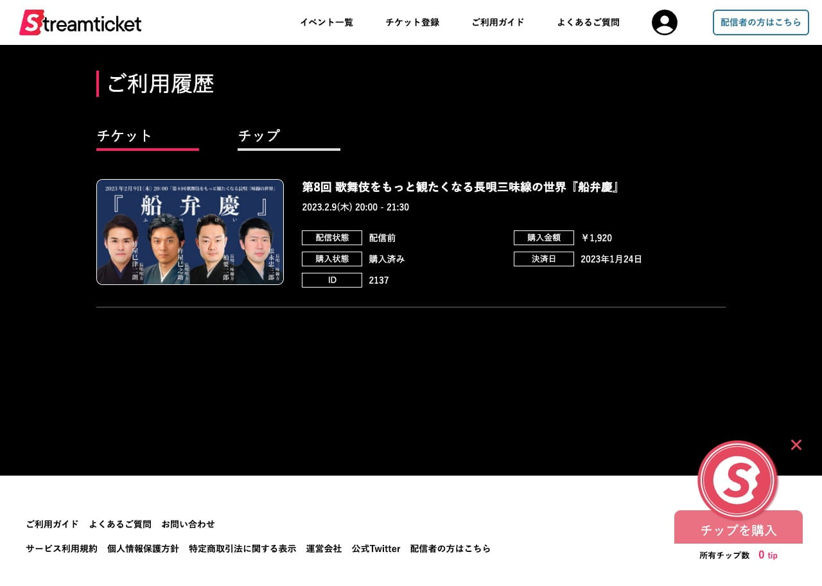
Task: Open 個人情報保護方針 in the footer
Action: 143,549
